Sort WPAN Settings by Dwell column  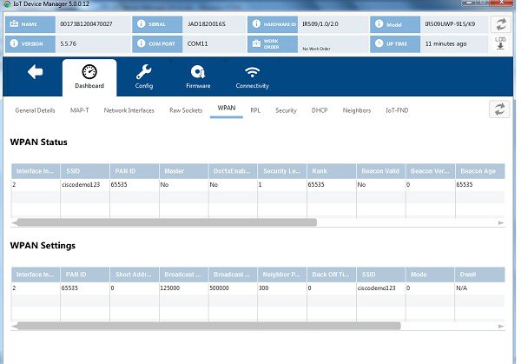coord(480,275)
